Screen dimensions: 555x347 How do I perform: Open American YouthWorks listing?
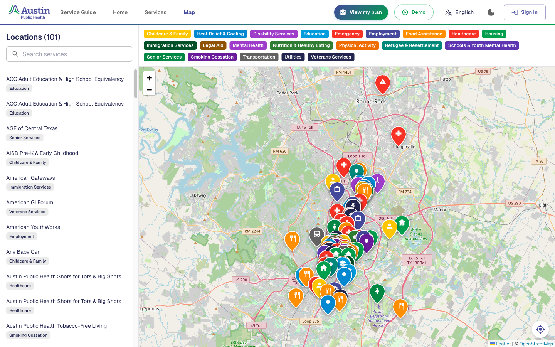(x=66, y=231)
